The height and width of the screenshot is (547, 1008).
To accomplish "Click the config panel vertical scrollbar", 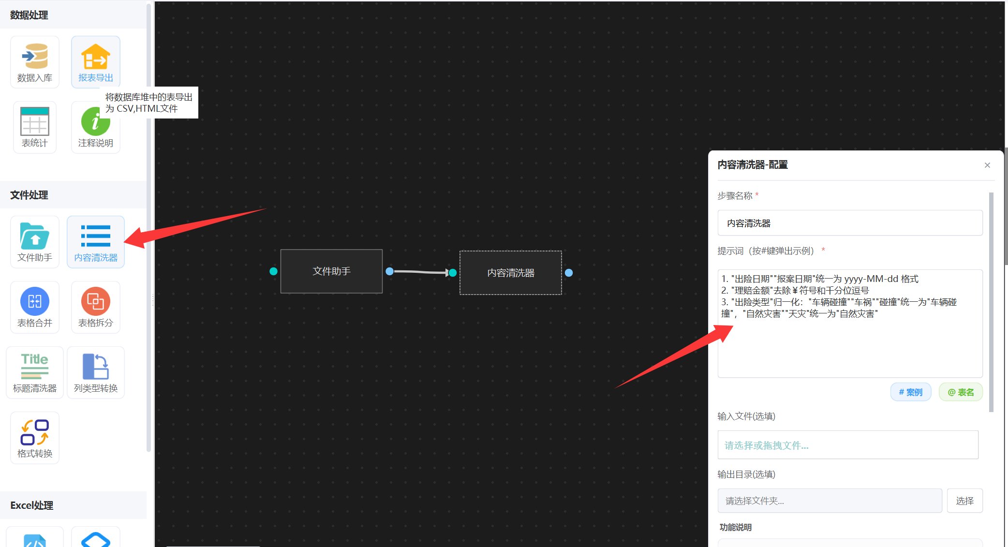I will pos(991,302).
